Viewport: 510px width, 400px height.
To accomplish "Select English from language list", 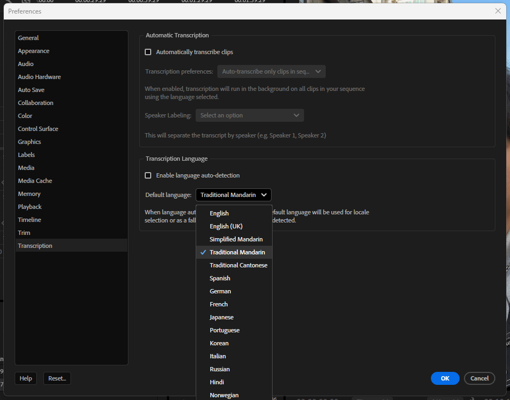I will (x=220, y=213).
